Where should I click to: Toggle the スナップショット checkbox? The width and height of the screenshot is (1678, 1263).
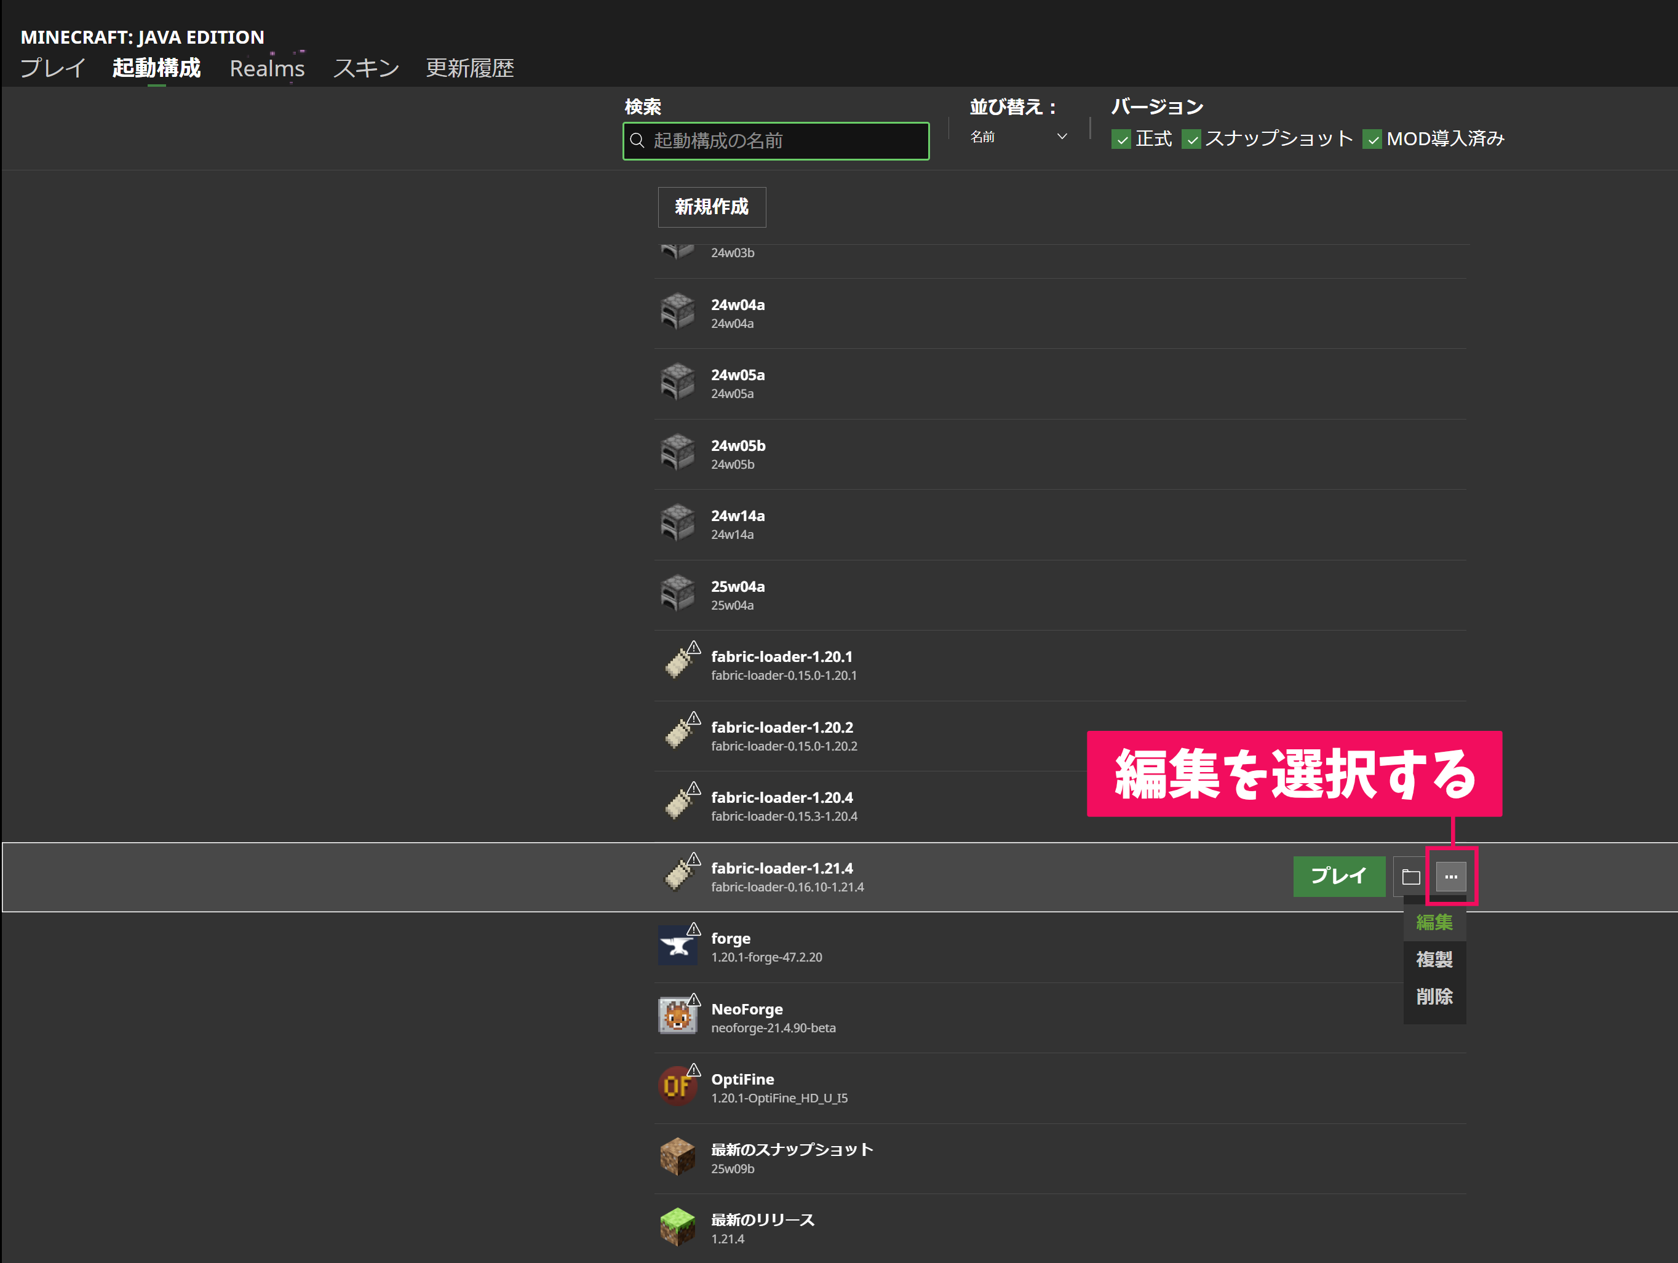point(1191,140)
